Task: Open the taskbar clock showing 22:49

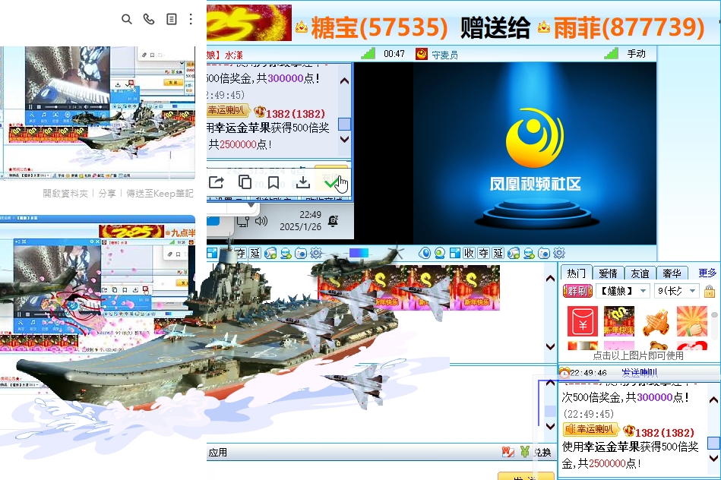Action: (x=301, y=221)
